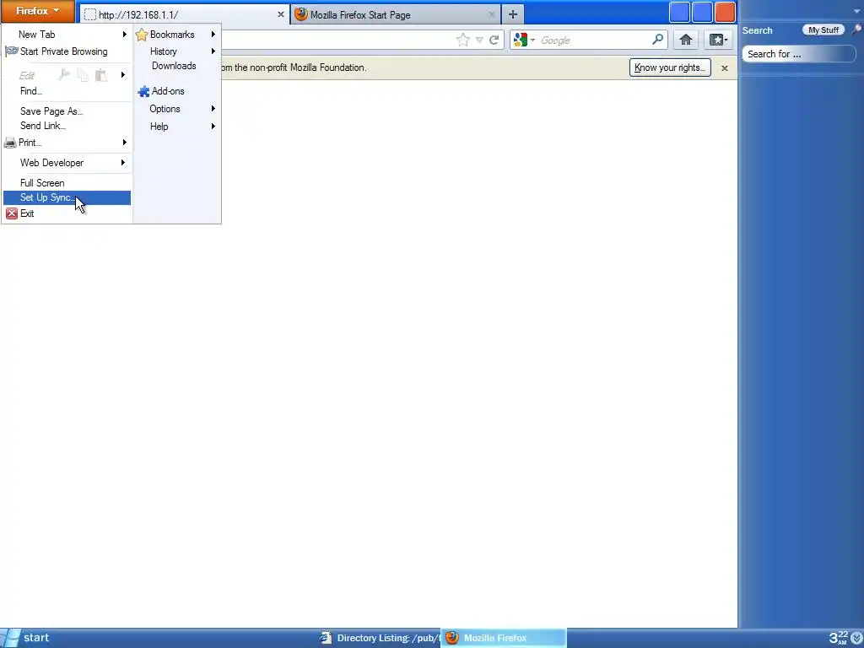This screenshot has width=864, height=648.
Task: Switch to Mozilla Firefox Start Page tab
Action: tap(396, 15)
